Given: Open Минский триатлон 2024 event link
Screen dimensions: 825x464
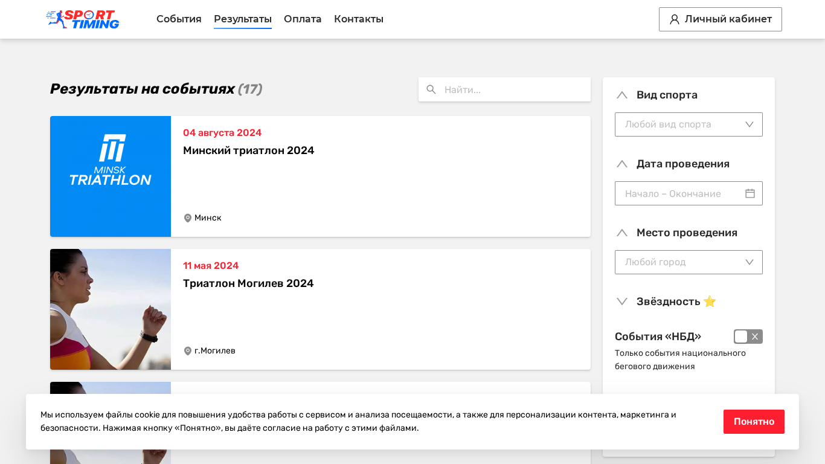Looking at the screenshot, I should point(249,150).
